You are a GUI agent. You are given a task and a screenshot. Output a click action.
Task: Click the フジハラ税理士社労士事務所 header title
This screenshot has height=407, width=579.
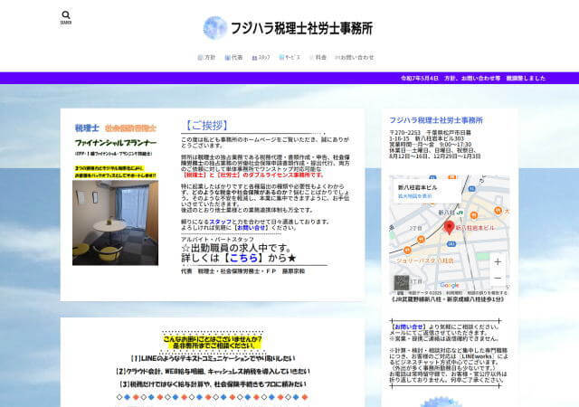pyautogui.click(x=301, y=28)
